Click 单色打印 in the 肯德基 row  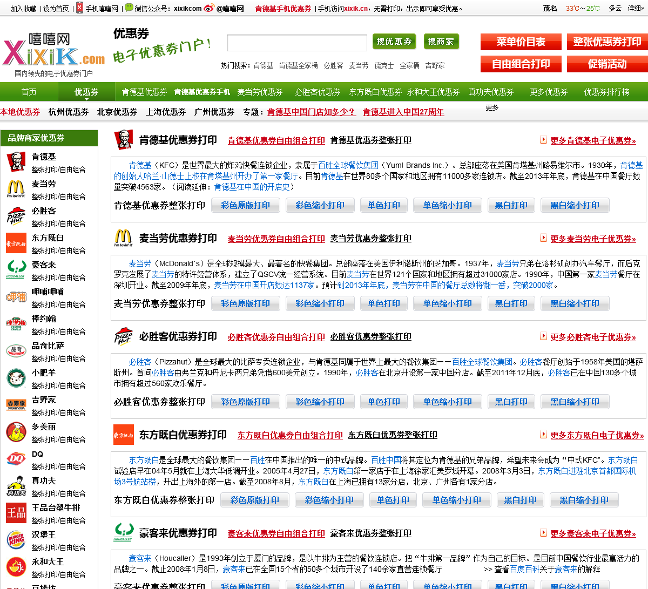pyautogui.click(x=384, y=205)
